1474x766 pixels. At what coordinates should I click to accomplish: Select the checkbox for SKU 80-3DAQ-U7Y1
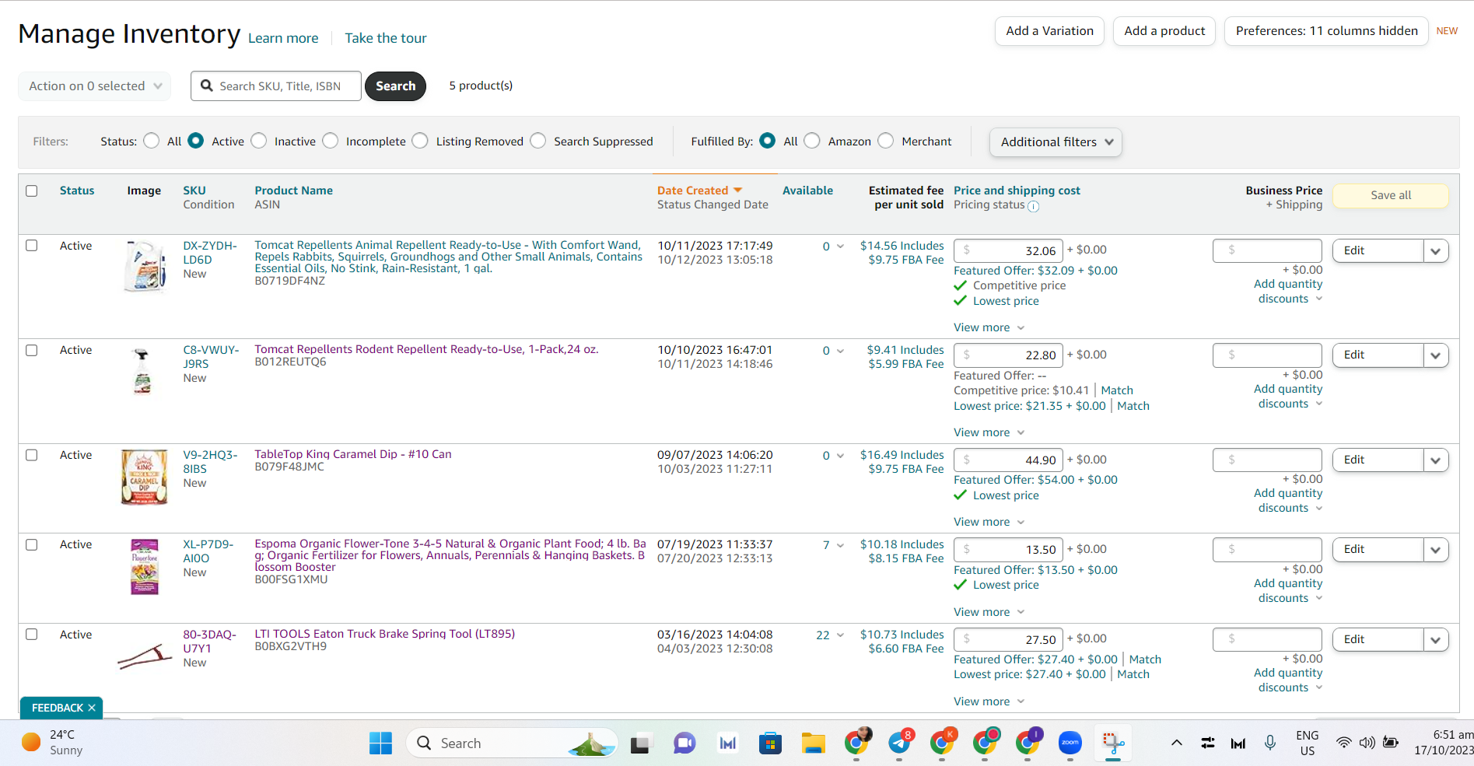pos(32,635)
